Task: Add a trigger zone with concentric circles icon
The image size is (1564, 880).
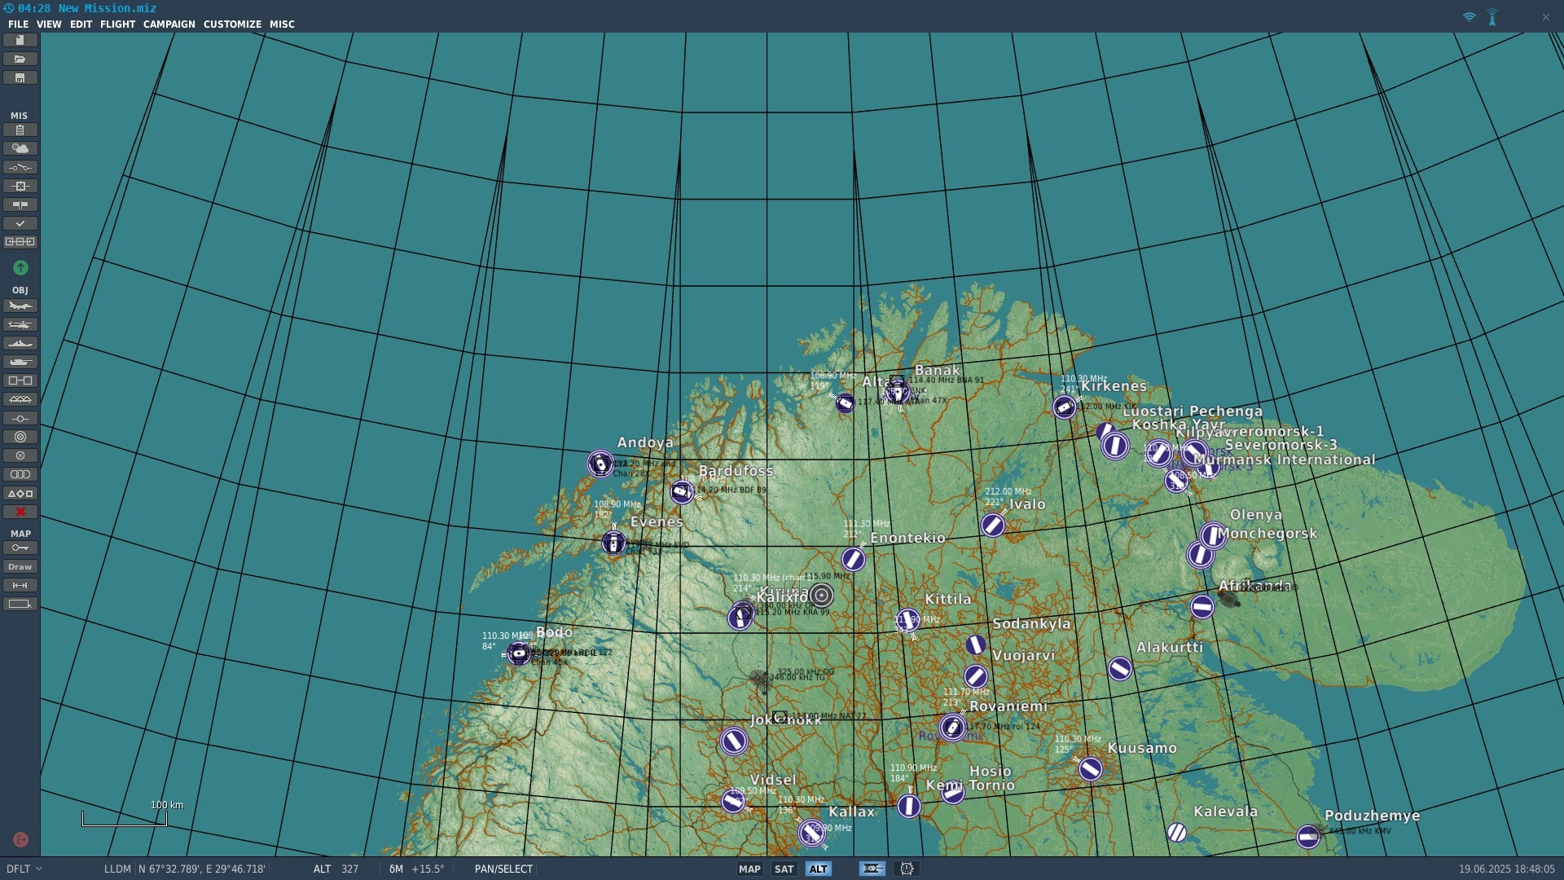Action: coord(20,437)
